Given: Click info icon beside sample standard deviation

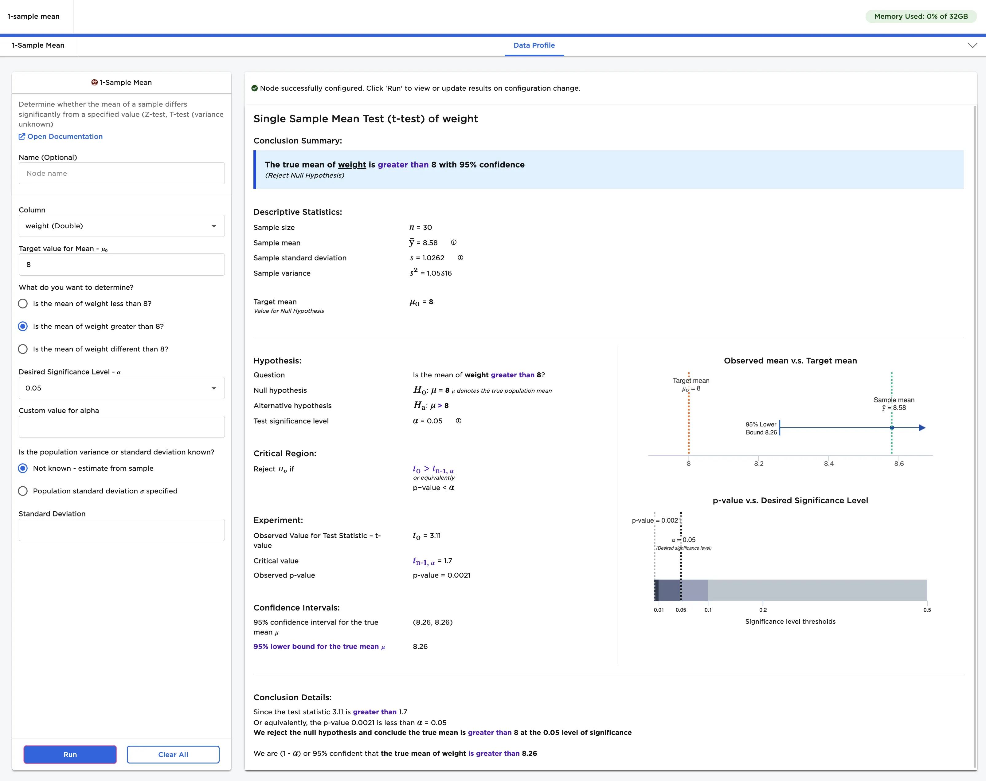Looking at the screenshot, I should pos(460,257).
